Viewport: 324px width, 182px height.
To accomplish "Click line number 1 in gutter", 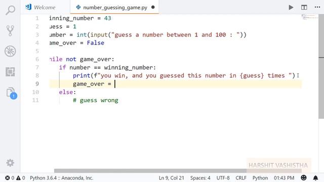I will tap(37, 18).
